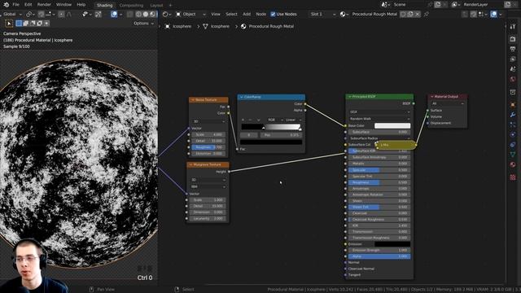521x293 pixels.
Task: Open node editor Node menu
Action: [260, 15]
